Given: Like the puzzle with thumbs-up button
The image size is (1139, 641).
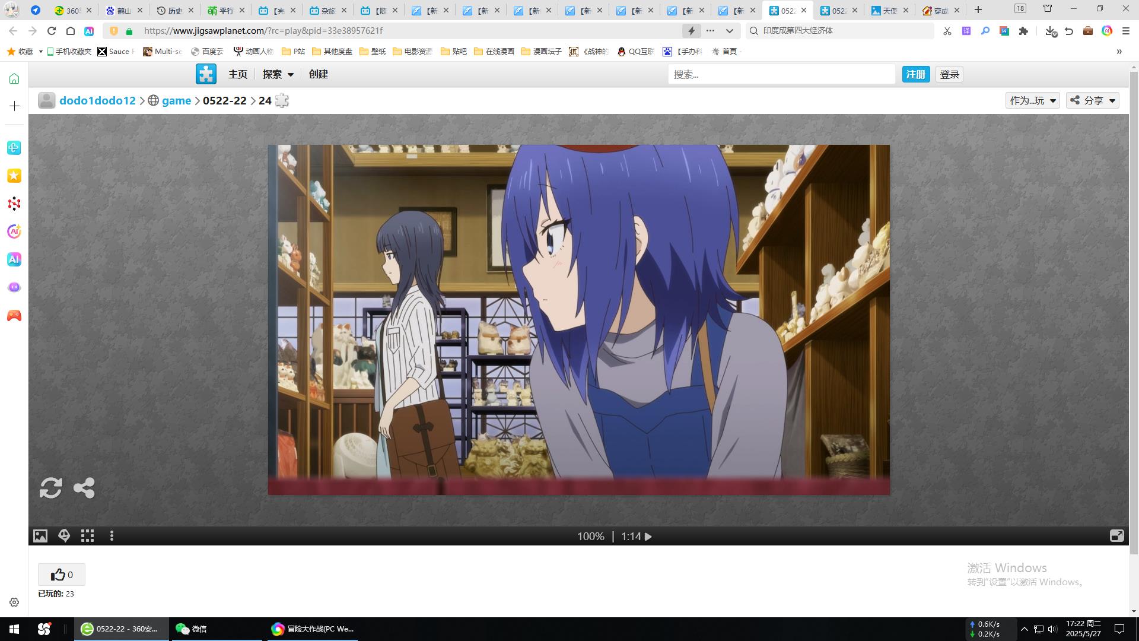Looking at the screenshot, I should tap(62, 575).
